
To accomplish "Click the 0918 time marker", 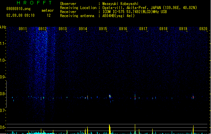I will click(x=163, y=29).
